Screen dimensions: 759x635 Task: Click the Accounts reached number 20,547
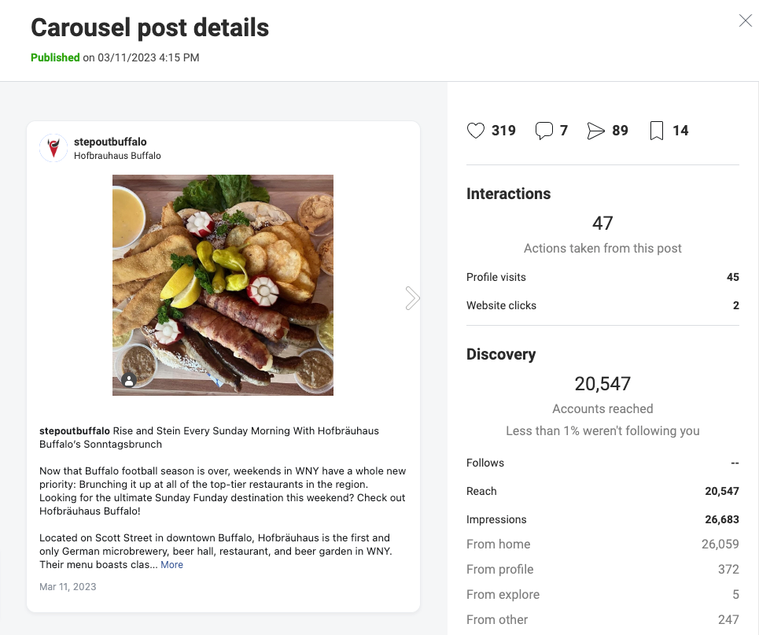(x=602, y=384)
